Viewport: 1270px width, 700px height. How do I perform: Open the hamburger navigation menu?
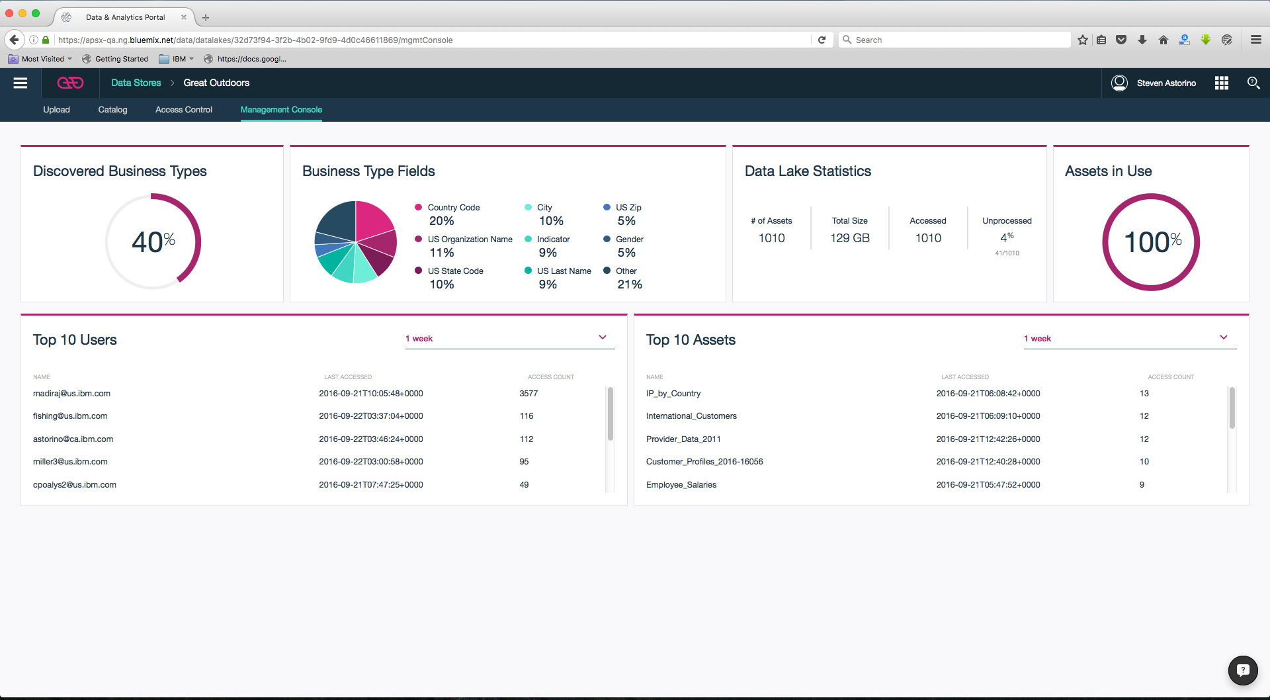pyautogui.click(x=21, y=83)
